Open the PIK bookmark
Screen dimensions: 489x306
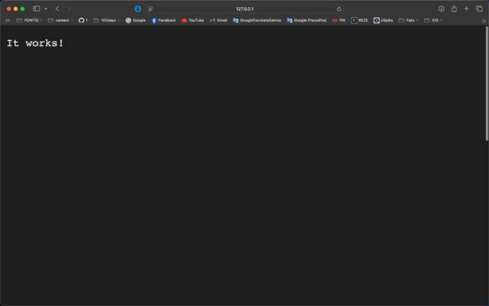point(339,20)
